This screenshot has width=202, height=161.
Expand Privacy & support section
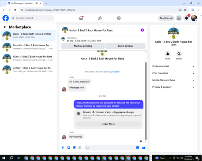click(x=173, y=87)
